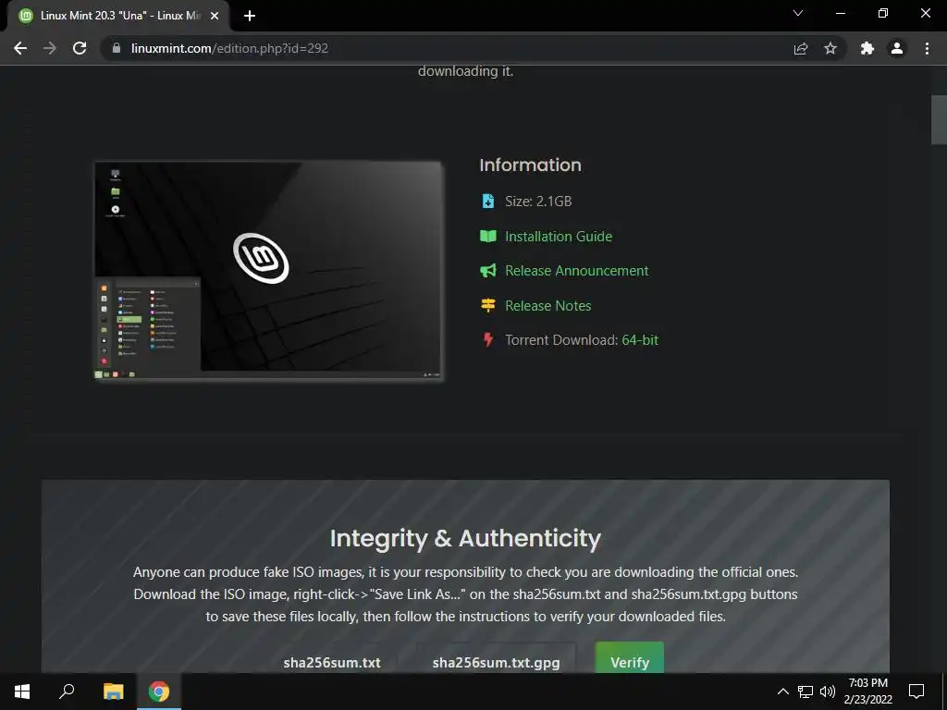
Task: Share this page via share icon
Action: [x=801, y=48]
